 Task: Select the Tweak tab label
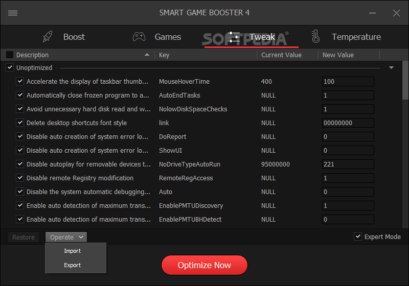pyautogui.click(x=262, y=37)
